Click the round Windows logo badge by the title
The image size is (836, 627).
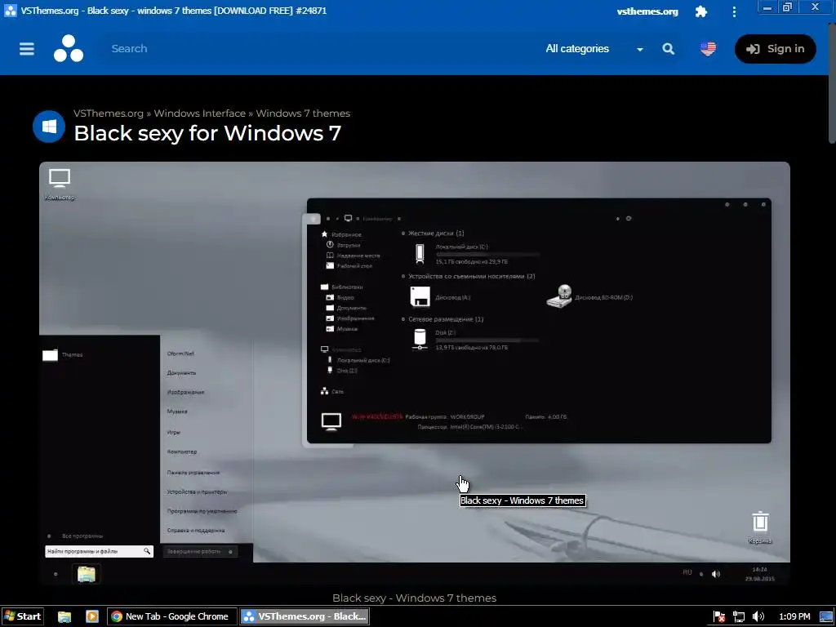click(49, 127)
